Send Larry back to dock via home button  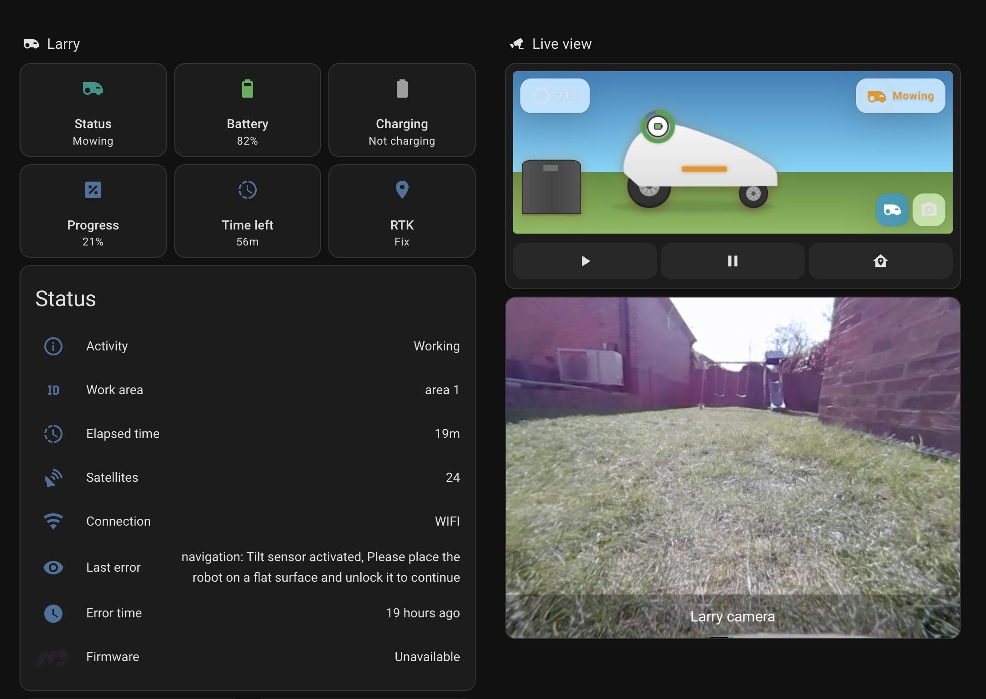[x=880, y=261]
